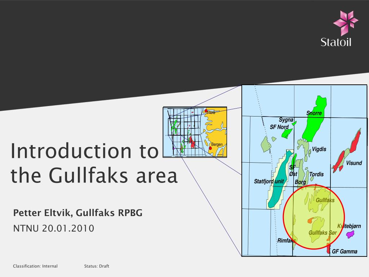Click the date text 'NTNU 20.01.2010'

coord(54,228)
